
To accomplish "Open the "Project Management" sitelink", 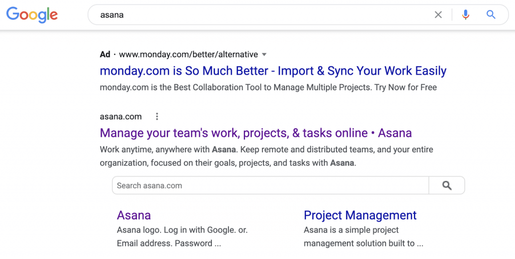I will (x=360, y=215).
